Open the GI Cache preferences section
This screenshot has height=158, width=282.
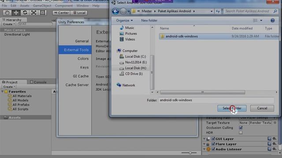(x=81, y=76)
